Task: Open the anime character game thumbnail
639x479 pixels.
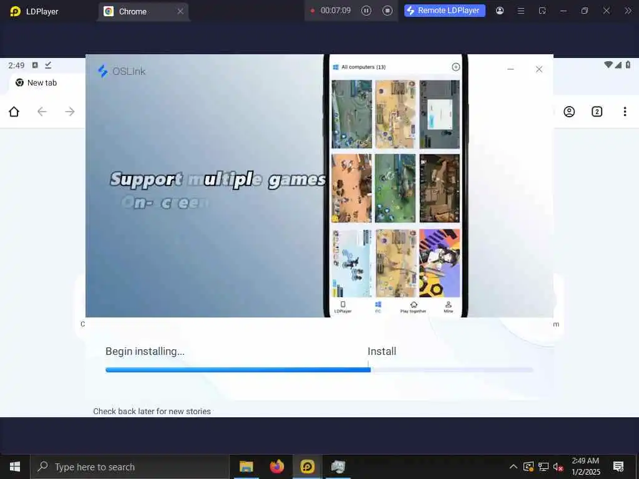Action: pyautogui.click(x=439, y=263)
